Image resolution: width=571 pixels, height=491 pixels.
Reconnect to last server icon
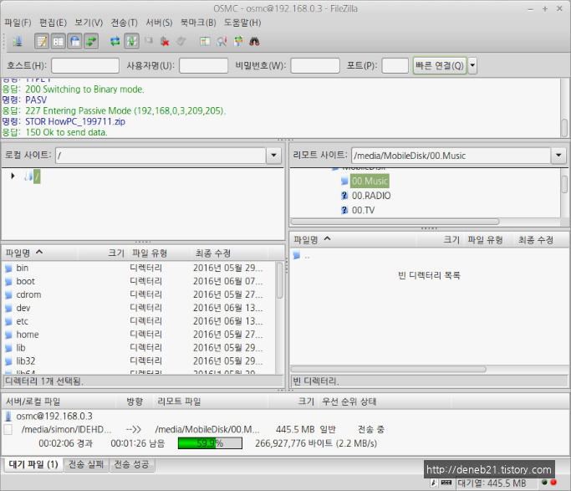click(181, 41)
